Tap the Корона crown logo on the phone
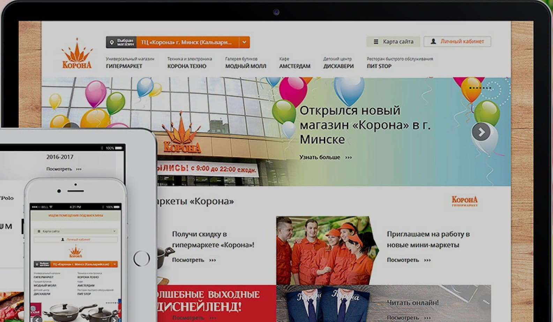The width and height of the screenshot is (553, 322). tap(76, 252)
